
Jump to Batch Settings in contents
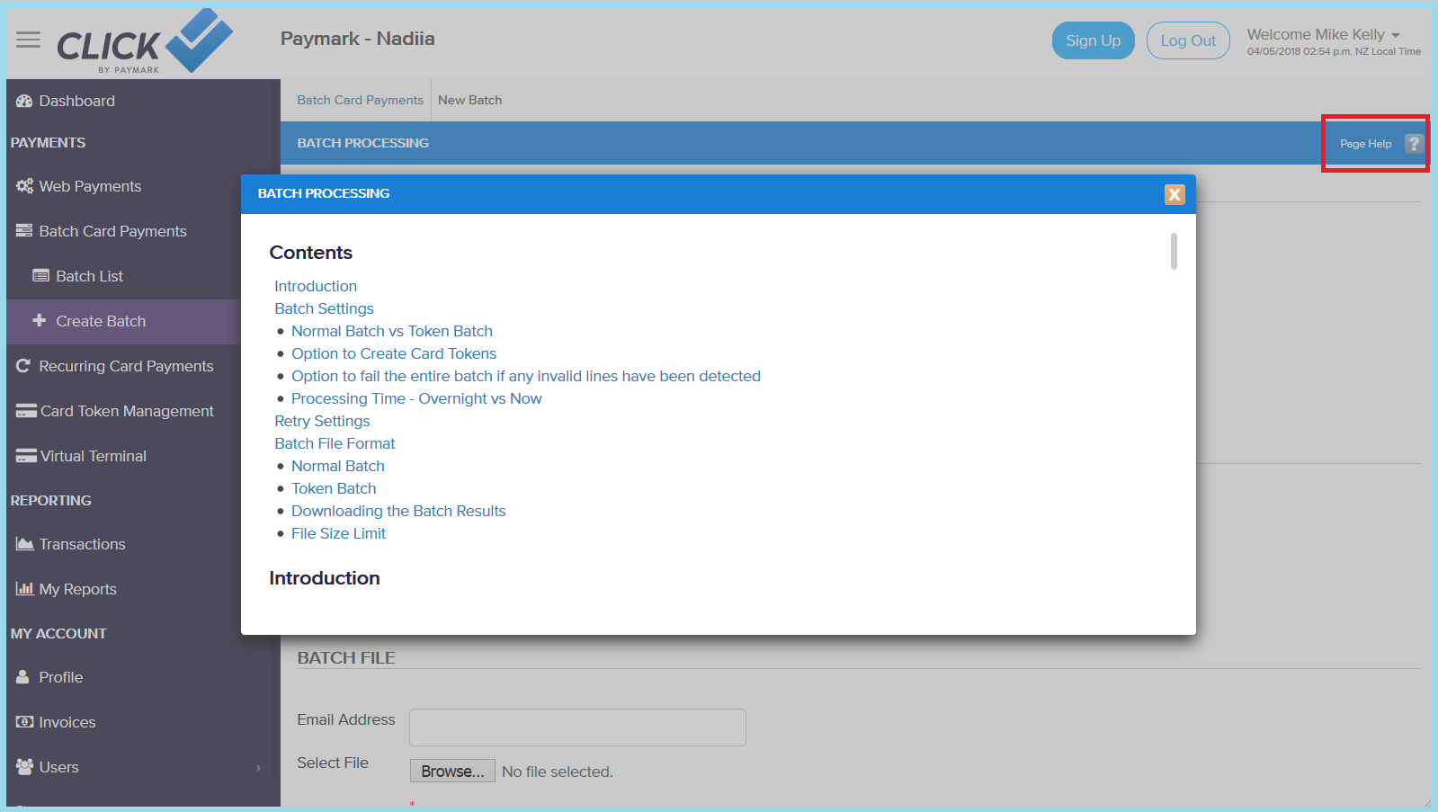pyautogui.click(x=324, y=308)
